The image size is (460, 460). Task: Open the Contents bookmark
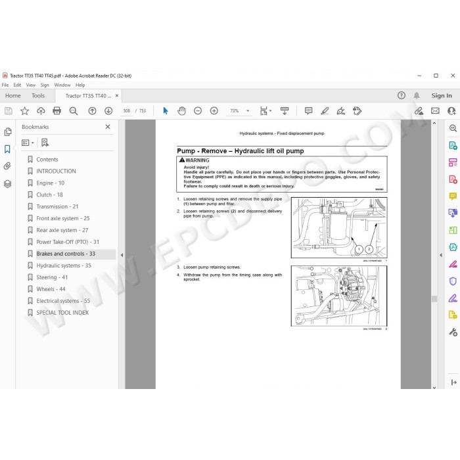point(47,159)
